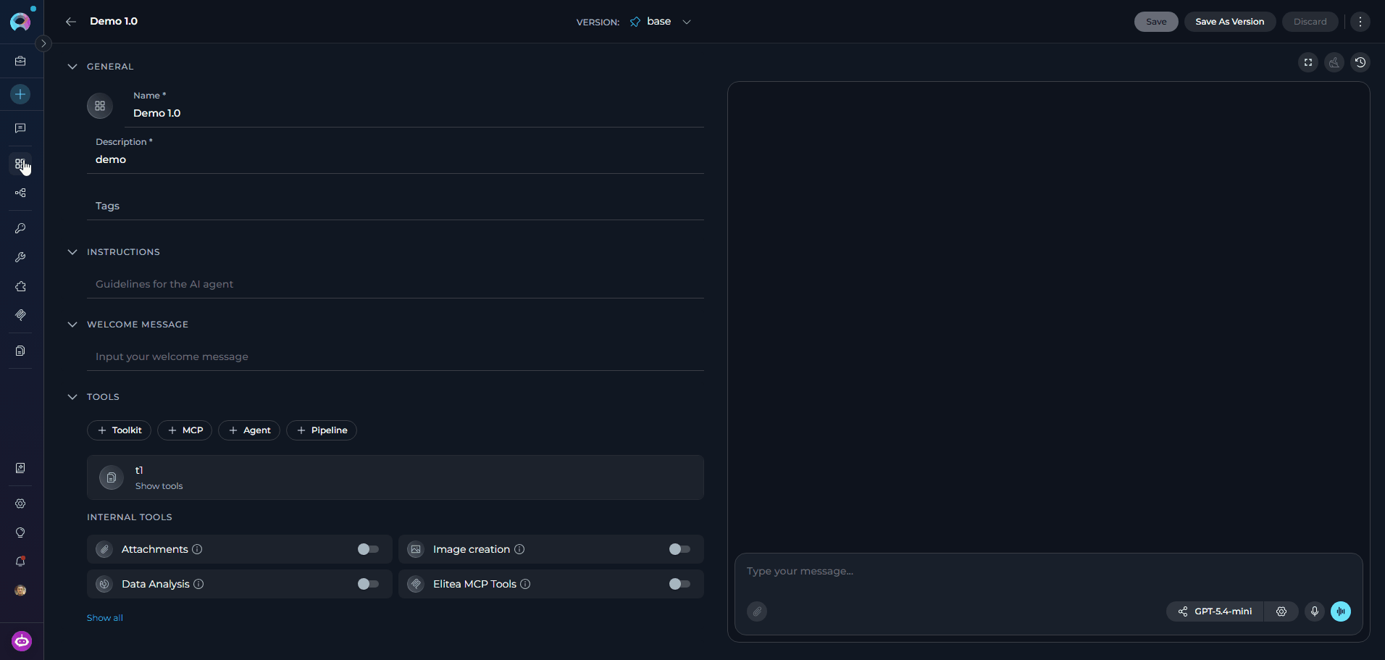Viewport: 1385px width, 660px height.
Task: Click the microphone voice input icon
Action: (1315, 611)
